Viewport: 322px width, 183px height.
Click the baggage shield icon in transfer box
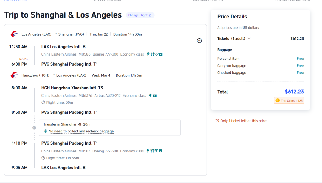click(46, 131)
